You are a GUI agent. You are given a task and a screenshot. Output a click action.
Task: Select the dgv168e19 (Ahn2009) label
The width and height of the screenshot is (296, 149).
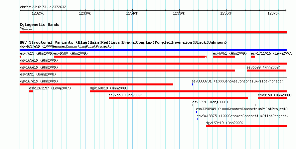(109, 88)
